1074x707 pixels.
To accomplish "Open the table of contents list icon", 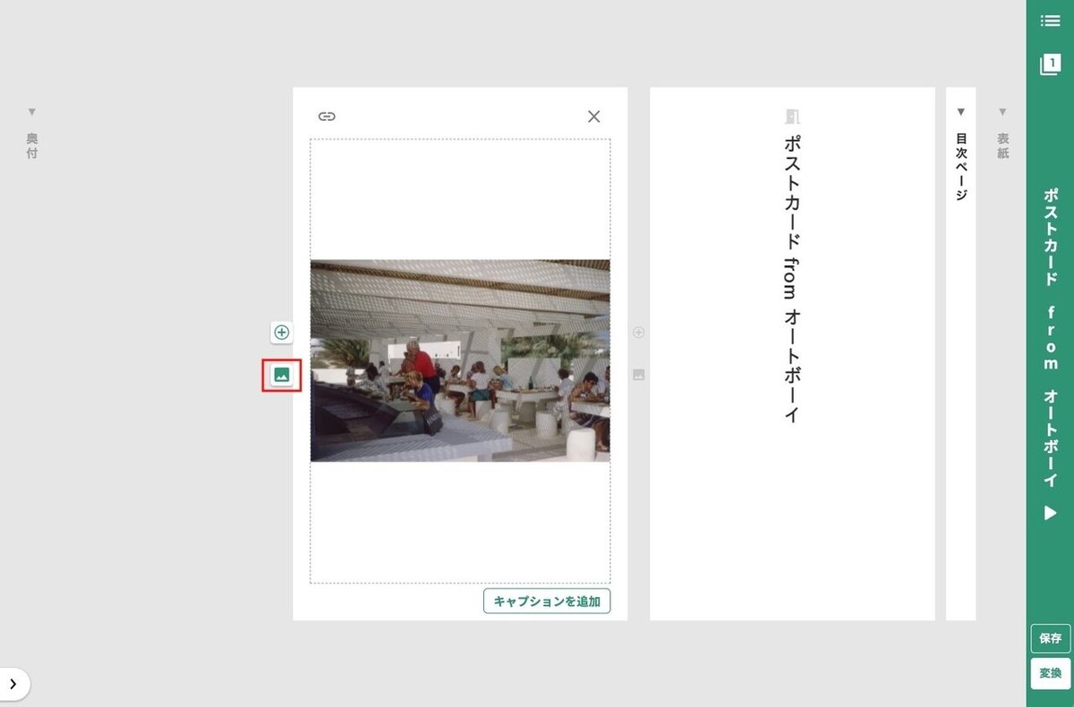I will pos(1050,21).
